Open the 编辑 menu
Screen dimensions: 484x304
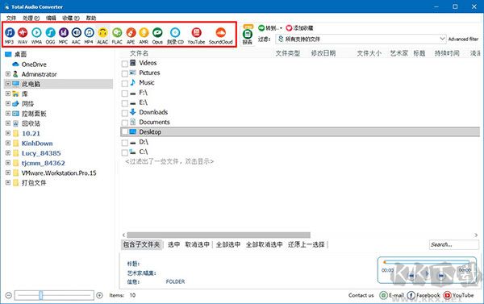click(x=51, y=18)
